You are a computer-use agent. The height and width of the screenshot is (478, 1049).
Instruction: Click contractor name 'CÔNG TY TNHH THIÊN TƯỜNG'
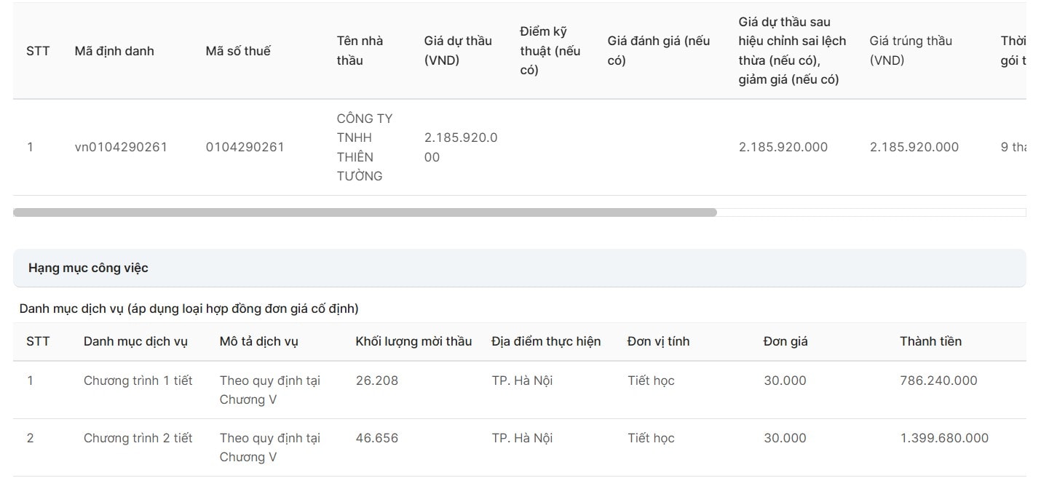click(x=365, y=147)
